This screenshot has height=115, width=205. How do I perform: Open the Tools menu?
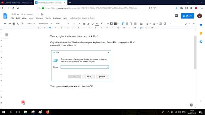click(48, 18)
